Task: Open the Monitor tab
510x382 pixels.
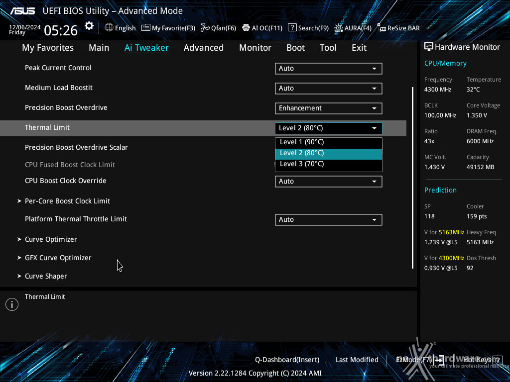Action: pyautogui.click(x=255, y=48)
